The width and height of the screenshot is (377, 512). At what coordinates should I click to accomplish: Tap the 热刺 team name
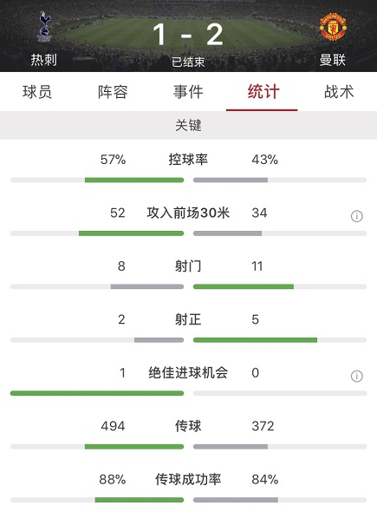point(43,60)
